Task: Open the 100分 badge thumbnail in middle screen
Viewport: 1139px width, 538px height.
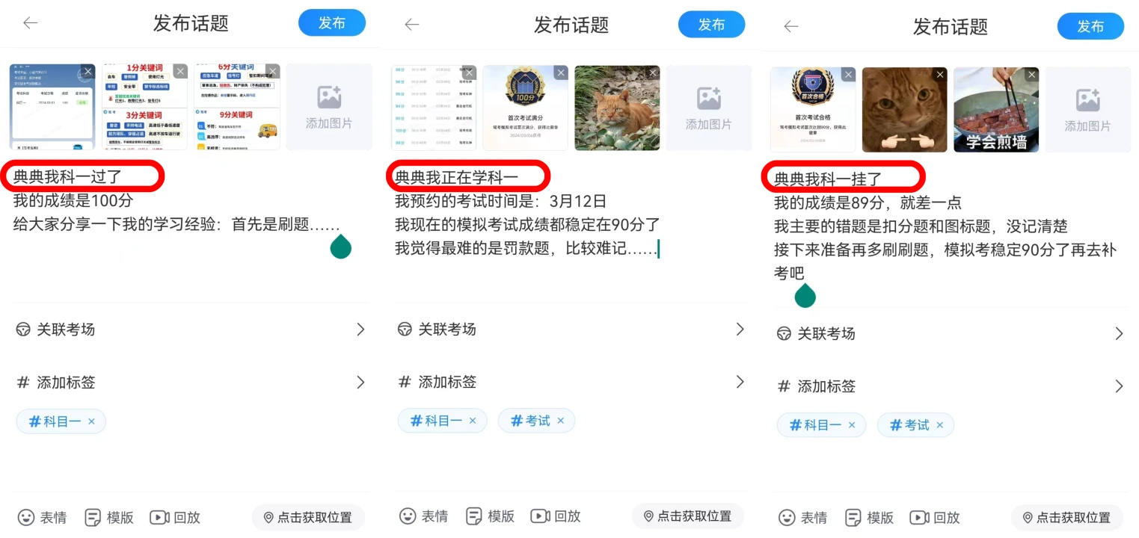Action: (525, 108)
